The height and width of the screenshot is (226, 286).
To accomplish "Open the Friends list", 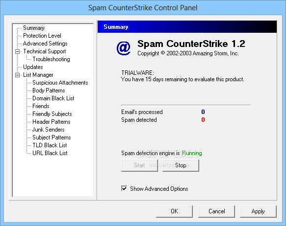I will point(41,106).
